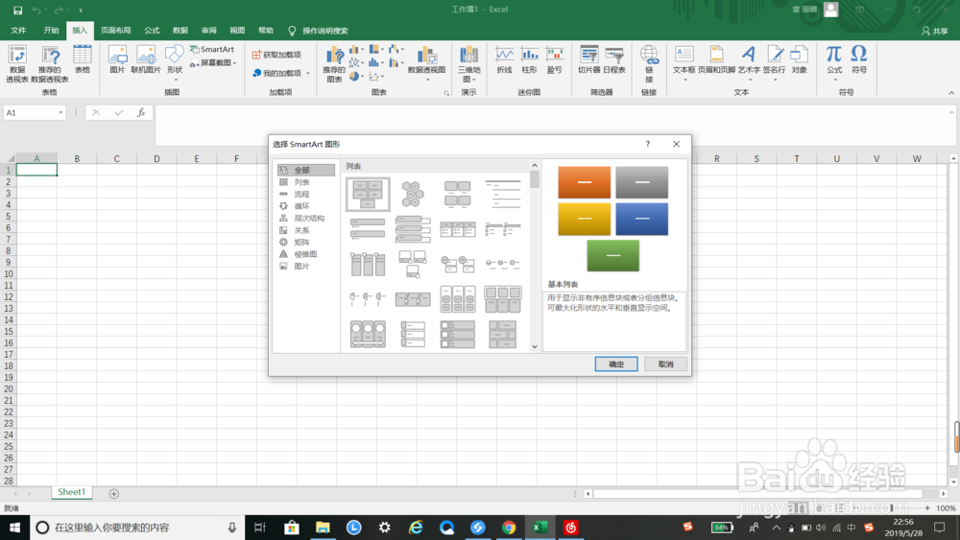Viewport: 960px width, 540px height.
Task: Open the Quick Access Toolbar customize dropdown
Action: click(81, 11)
